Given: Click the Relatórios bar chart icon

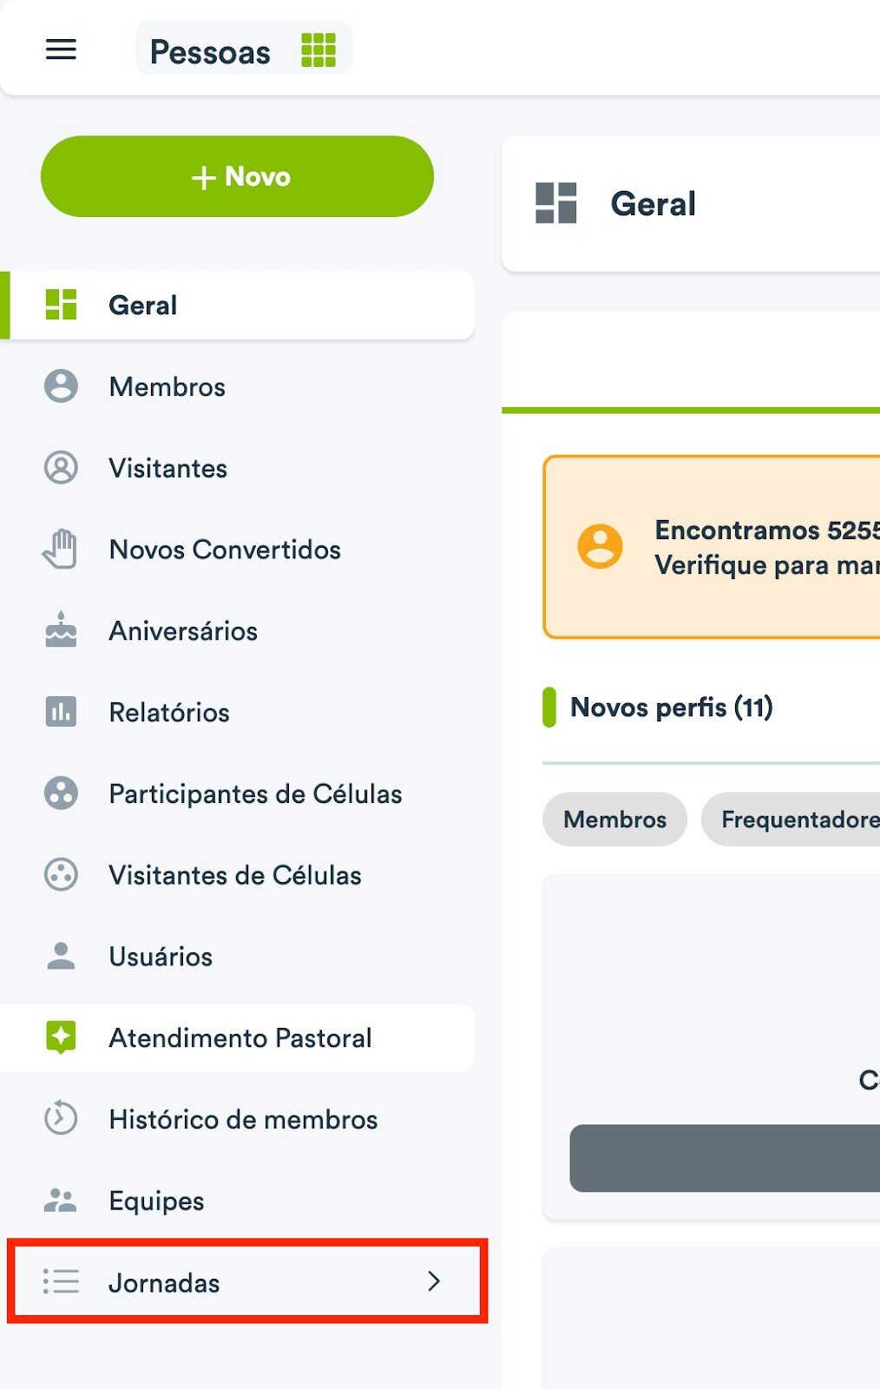Looking at the screenshot, I should (x=61, y=712).
